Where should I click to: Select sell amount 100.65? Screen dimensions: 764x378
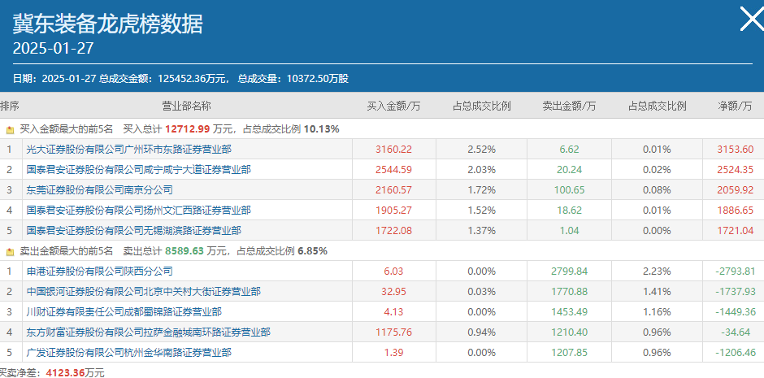[x=569, y=190]
